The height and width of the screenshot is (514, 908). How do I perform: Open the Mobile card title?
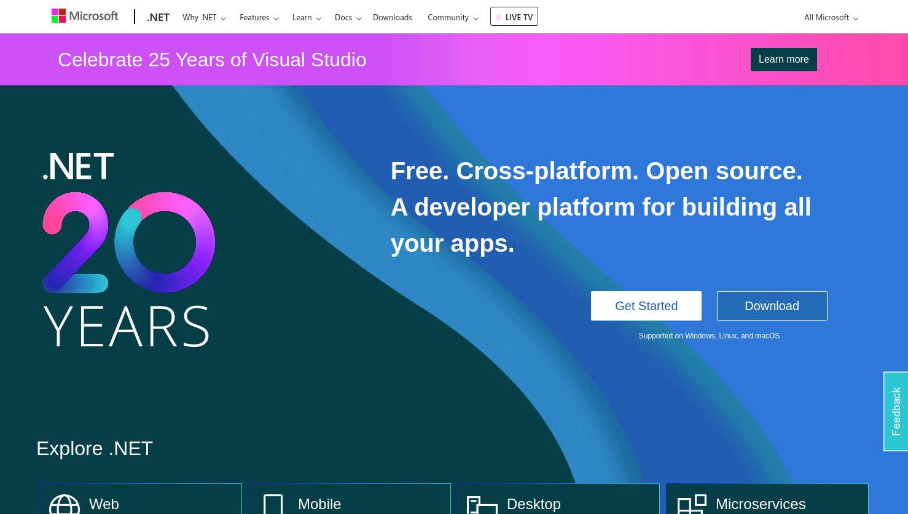(x=319, y=504)
